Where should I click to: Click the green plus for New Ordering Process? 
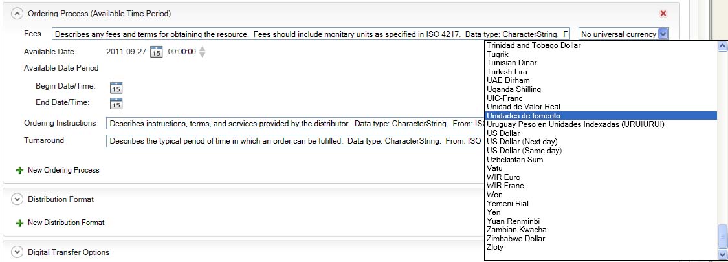(19, 170)
